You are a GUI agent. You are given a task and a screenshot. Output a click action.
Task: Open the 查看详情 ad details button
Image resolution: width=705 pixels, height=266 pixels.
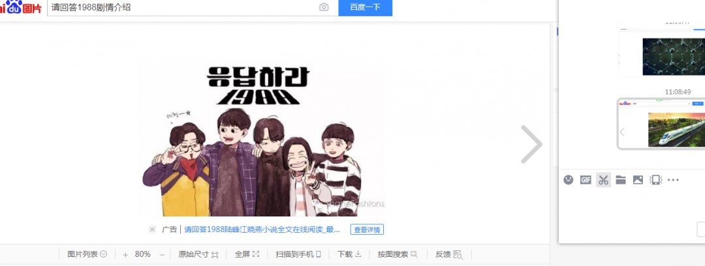point(367,229)
